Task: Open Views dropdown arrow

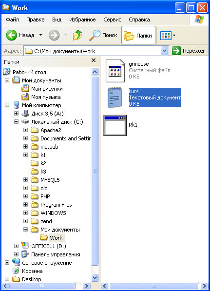Action: (x=174, y=35)
